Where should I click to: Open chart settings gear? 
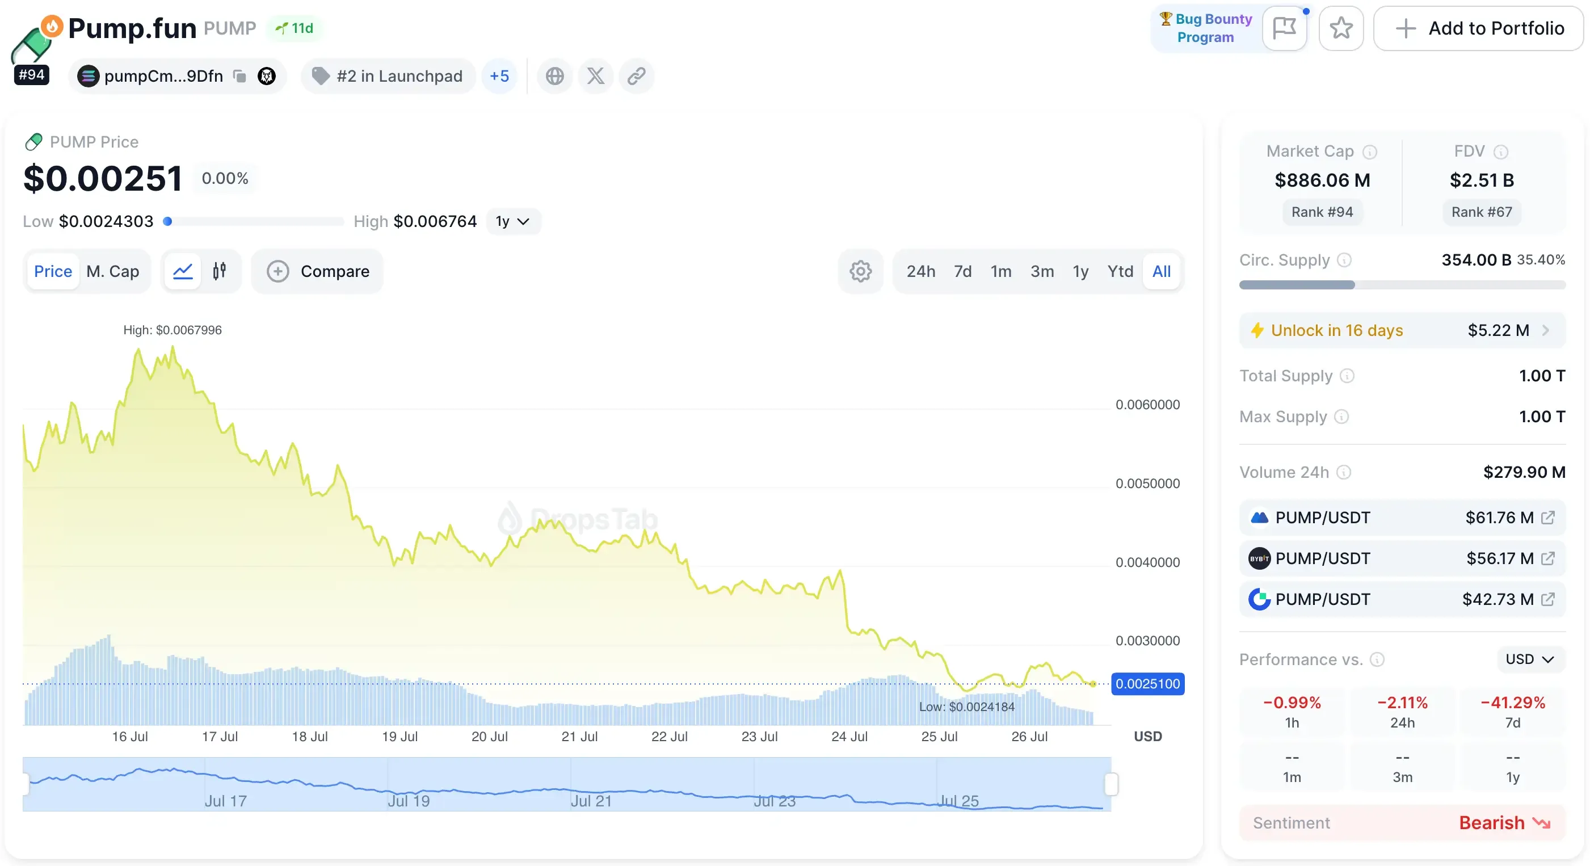[860, 271]
